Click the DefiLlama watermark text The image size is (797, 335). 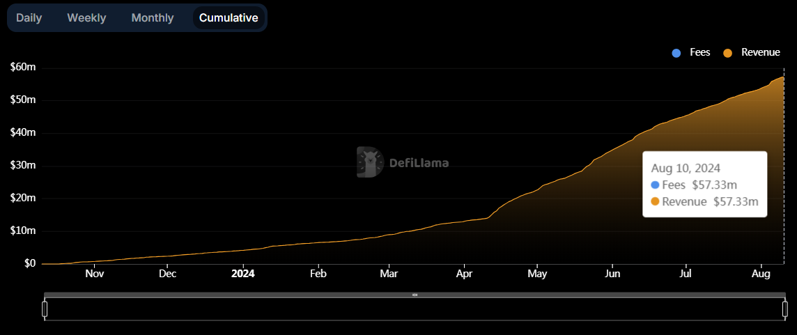click(x=419, y=163)
